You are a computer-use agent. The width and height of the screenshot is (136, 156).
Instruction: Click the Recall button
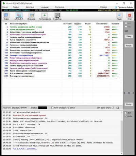pos(129,46)
